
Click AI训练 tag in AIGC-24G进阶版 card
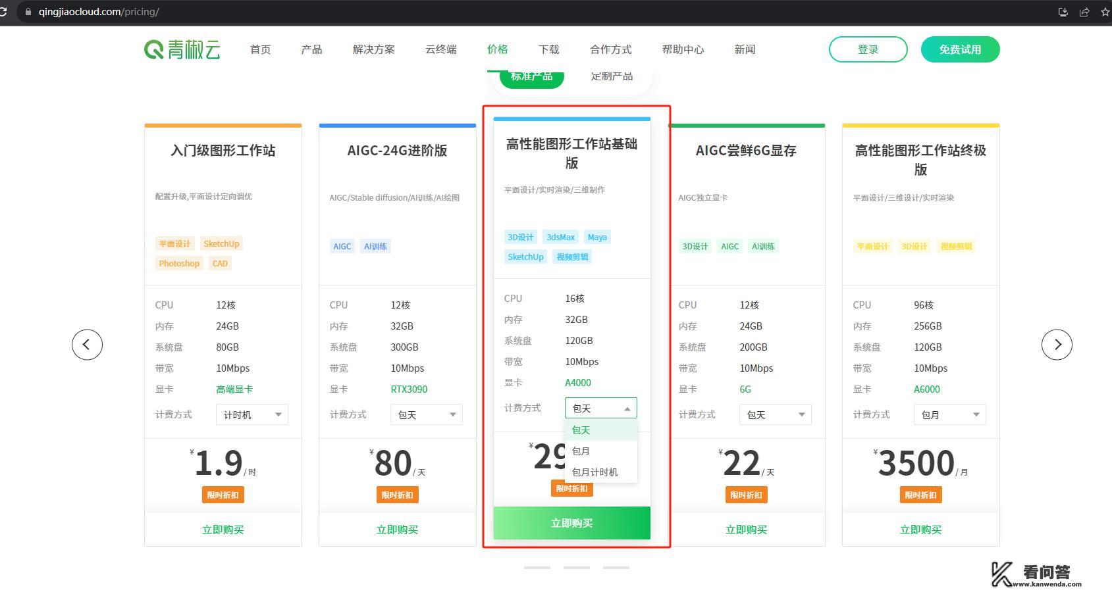click(376, 247)
